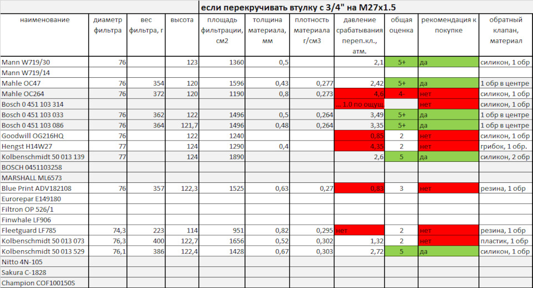Screen dimensions: 533x288
Task: Click the 'MARSHALL ML6573' cell
Action: [x=44, y=178]
